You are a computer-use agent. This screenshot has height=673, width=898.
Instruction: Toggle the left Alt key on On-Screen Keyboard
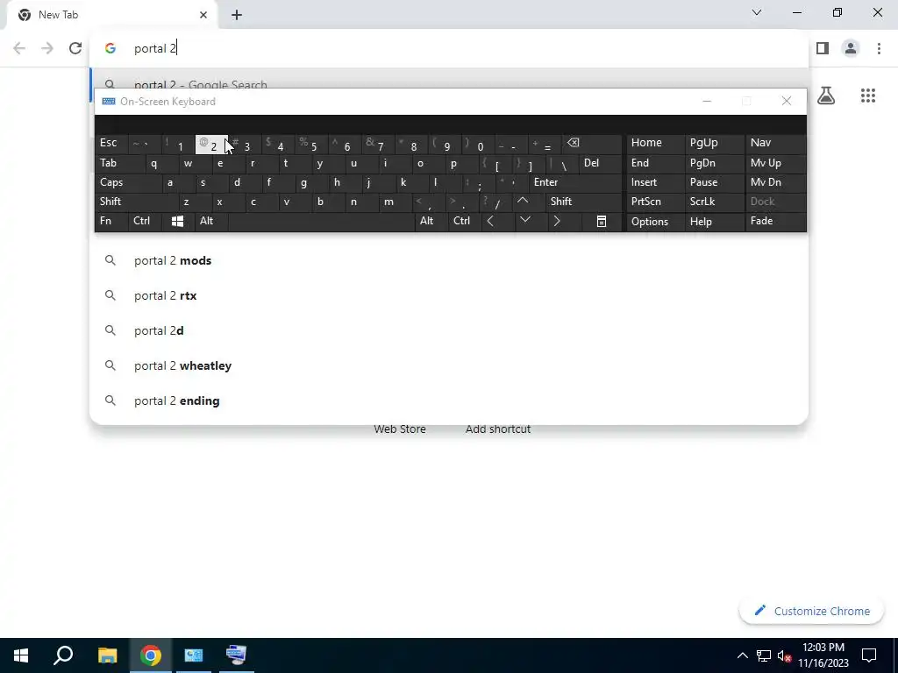pos(211,221)
